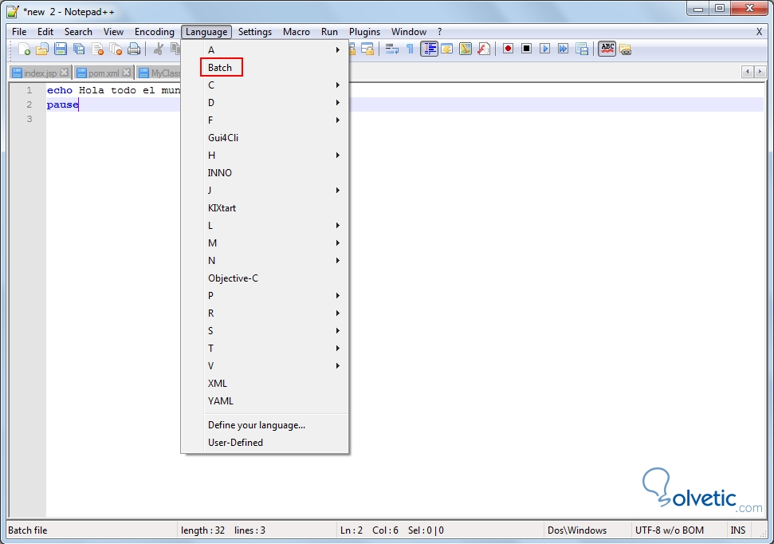Open an existing file
774x544 pixels.
coord(42,49)
